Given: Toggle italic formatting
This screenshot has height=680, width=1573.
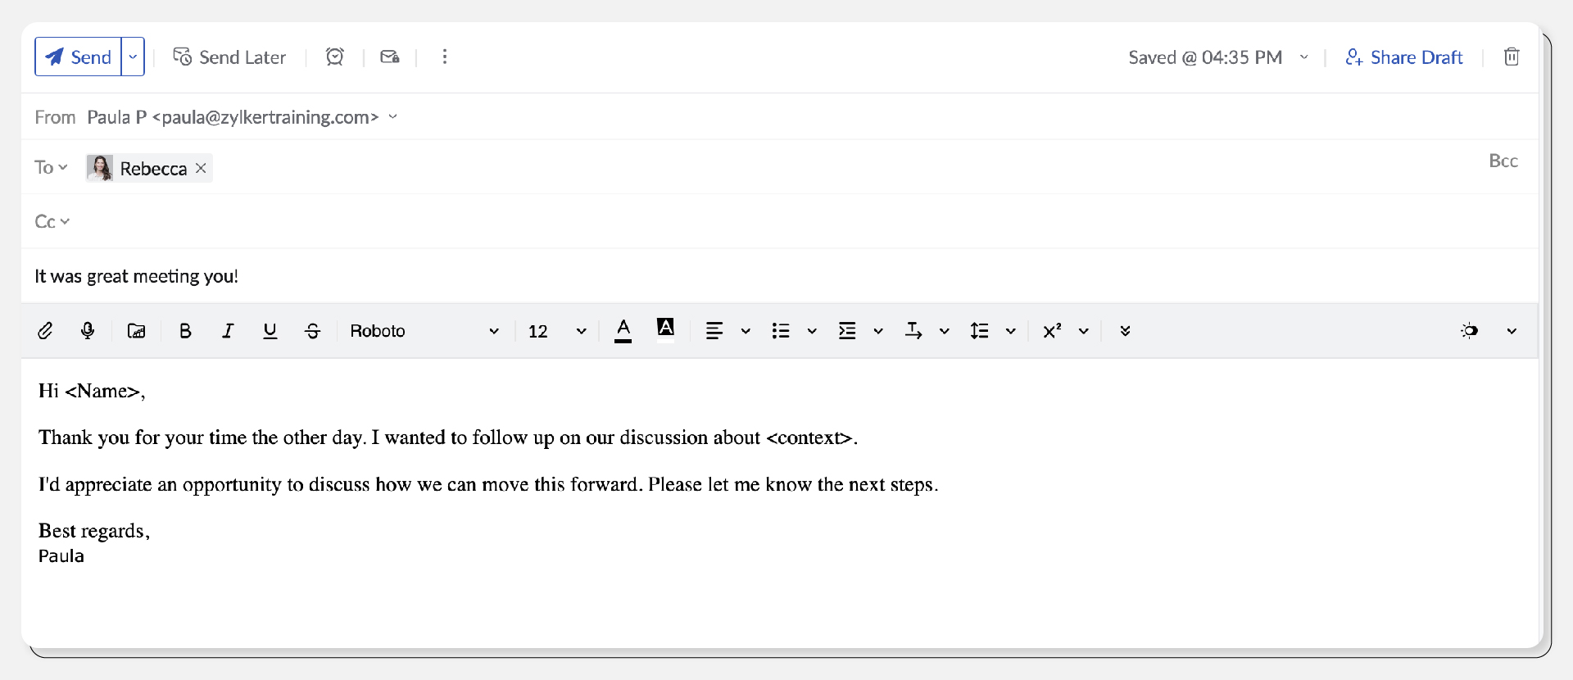Looking at the screenshot, I should (x=228, y=331).
